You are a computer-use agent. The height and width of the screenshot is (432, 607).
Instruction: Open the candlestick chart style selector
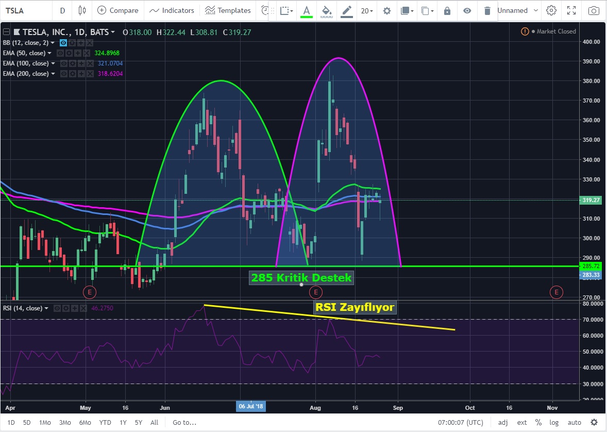tap(82, 10)
